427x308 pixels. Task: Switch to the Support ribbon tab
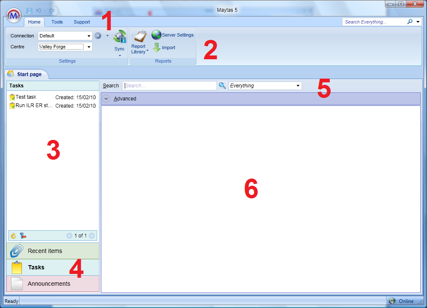point(82,22)
